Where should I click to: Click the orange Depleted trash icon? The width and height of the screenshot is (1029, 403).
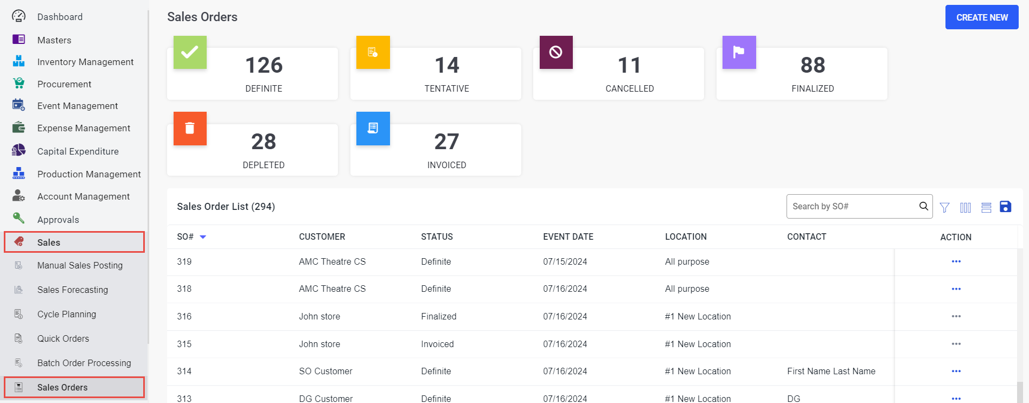[190, 129]
